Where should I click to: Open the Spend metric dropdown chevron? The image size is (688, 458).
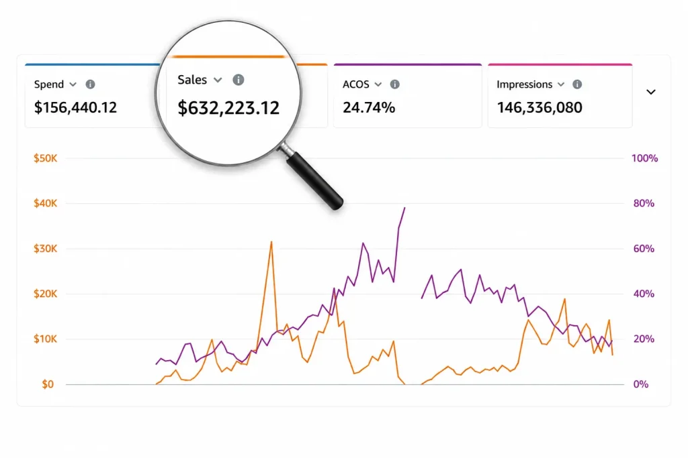(x=73, y=84)
